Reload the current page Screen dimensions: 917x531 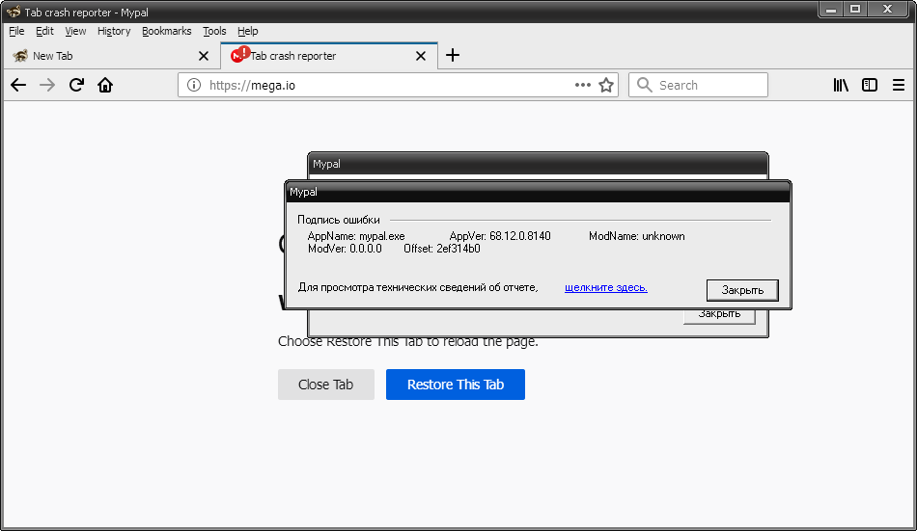click(76, 85)
